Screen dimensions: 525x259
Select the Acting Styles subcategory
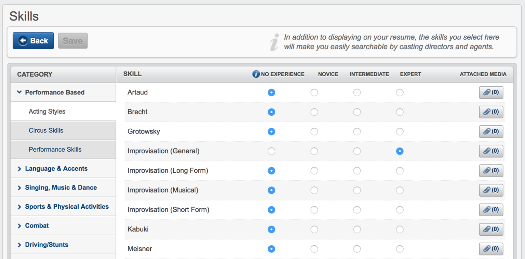47,111
